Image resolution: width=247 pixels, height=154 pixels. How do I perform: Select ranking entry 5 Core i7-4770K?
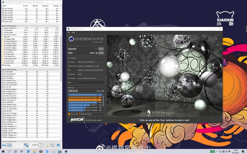tap(85, 105)
